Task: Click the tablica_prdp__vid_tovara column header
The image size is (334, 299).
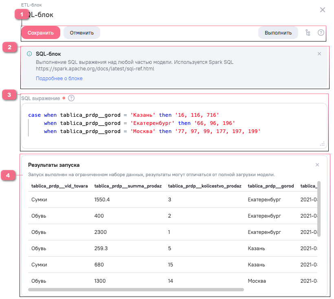Action: click(x=59, y=186)
